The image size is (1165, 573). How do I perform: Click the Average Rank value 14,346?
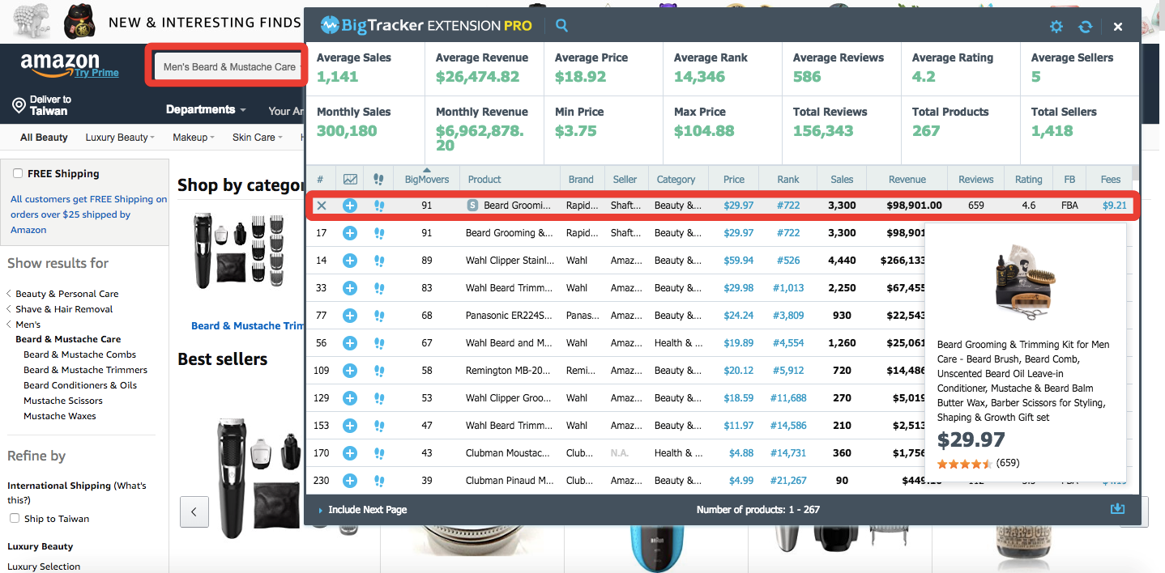698,77
